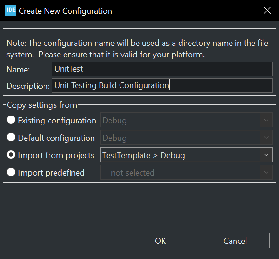
Task: Select the Existing configuration radio button
Action: (11, 120)
